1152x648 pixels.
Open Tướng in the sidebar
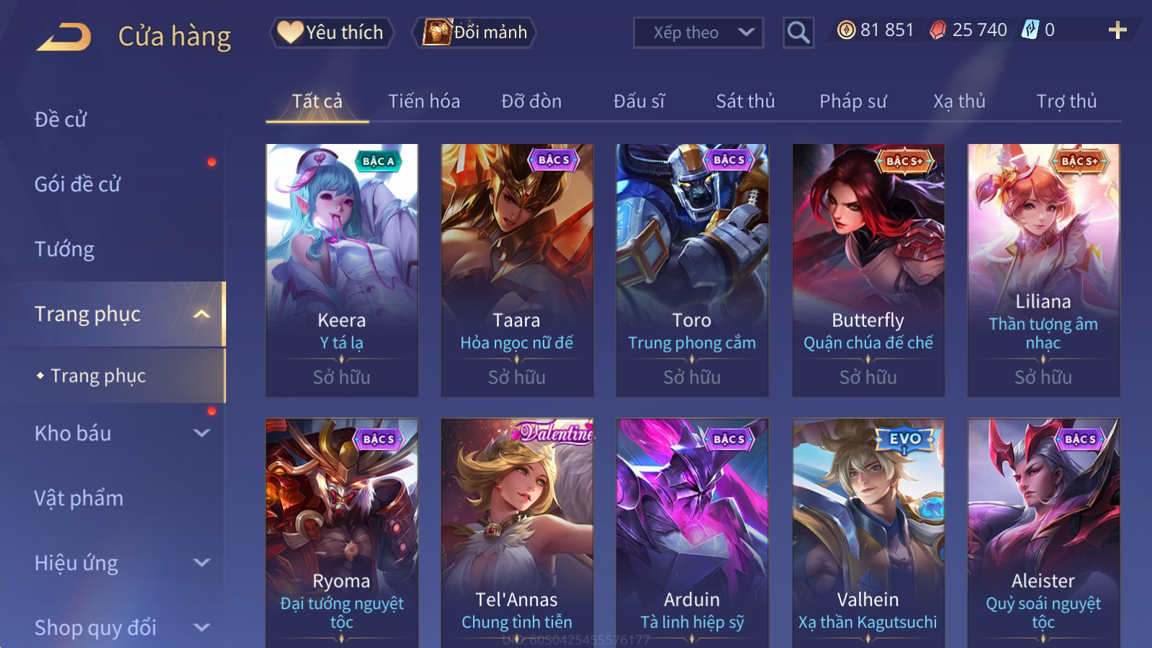point(65,249)
